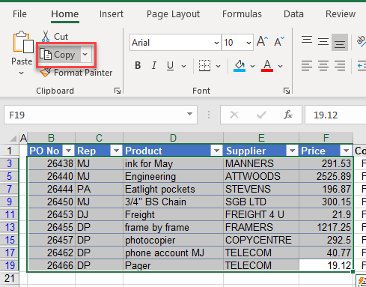Screen dimensions: 366x287
Task: Click the Cut scissors icon
Action: 46,37
